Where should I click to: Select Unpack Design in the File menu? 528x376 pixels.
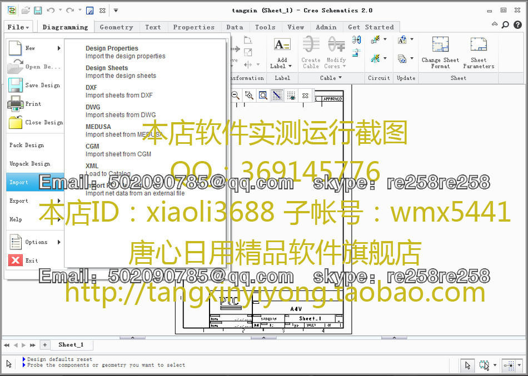pos(35,164)
